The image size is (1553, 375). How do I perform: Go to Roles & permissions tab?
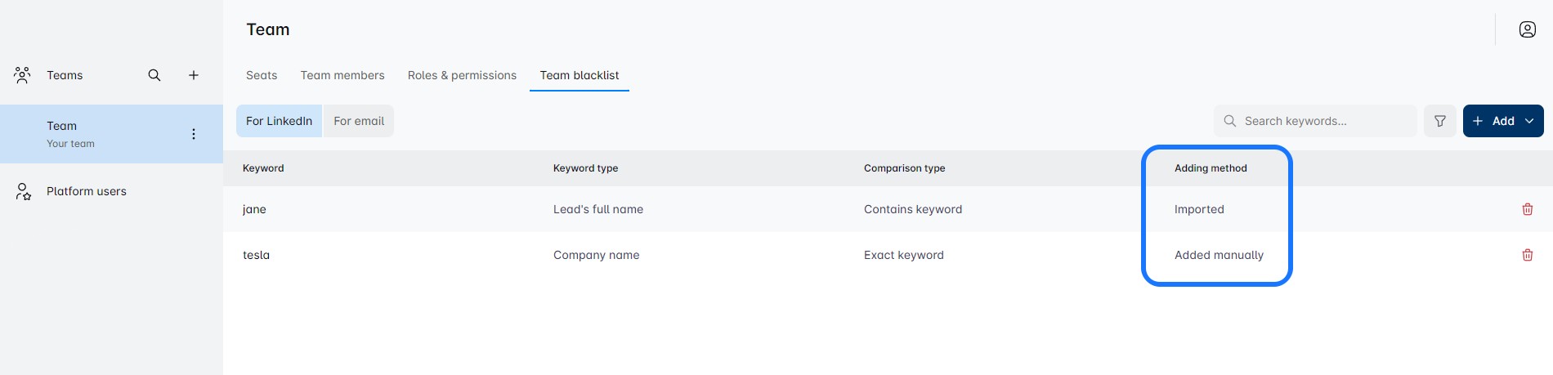click(462, 75)
